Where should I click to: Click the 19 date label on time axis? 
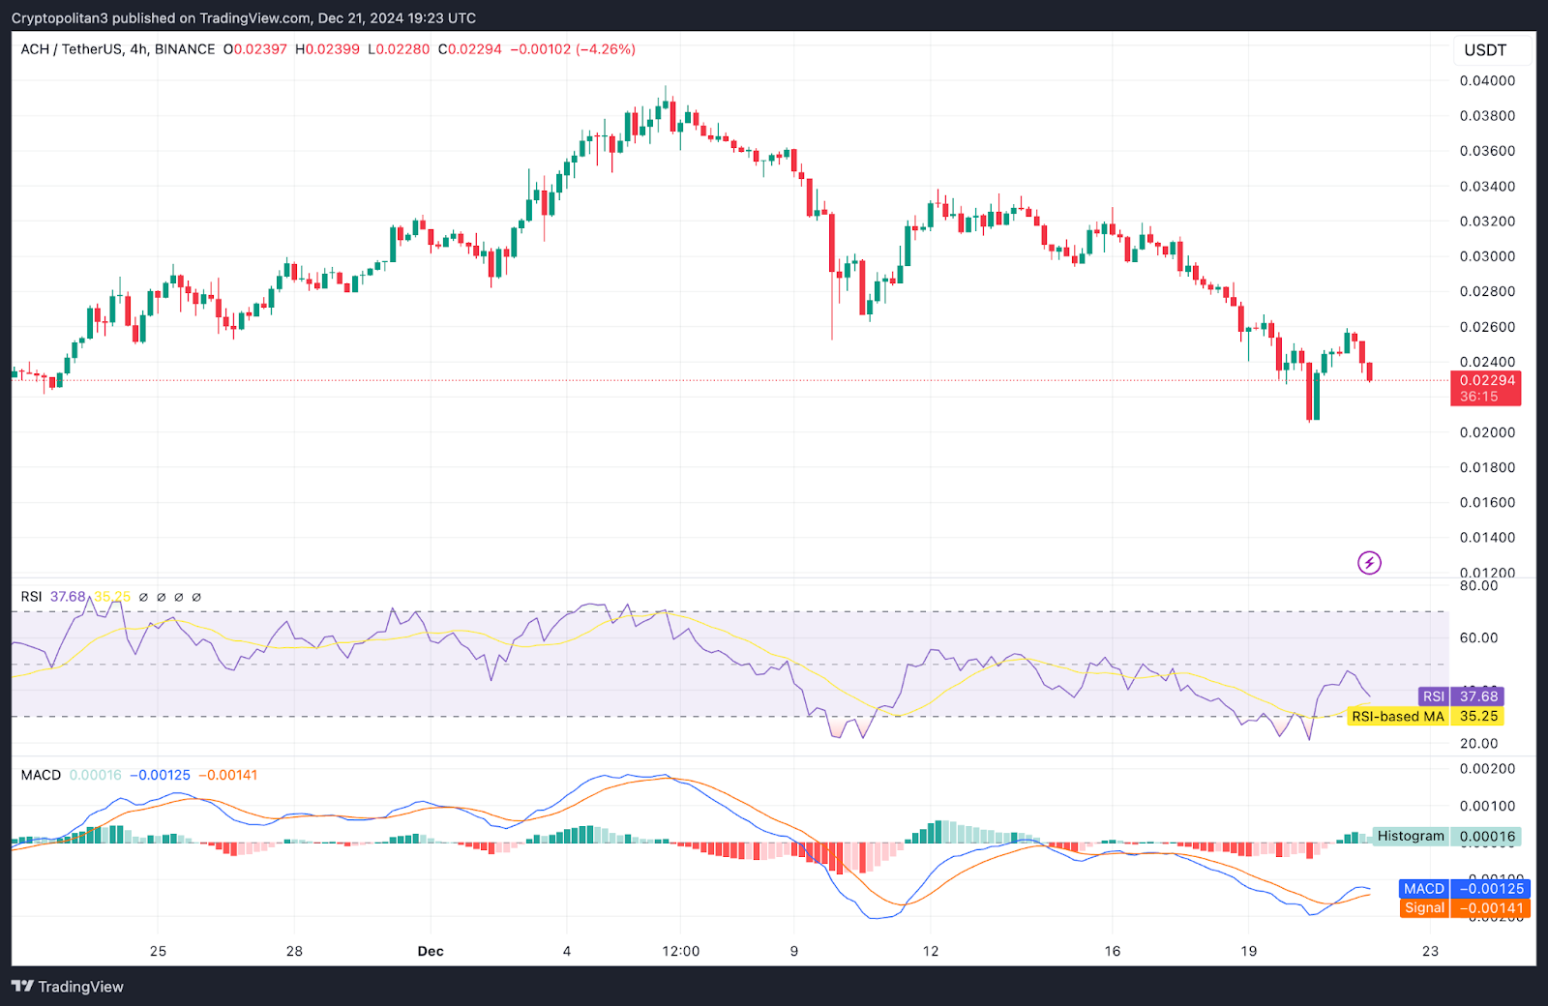pyautogui.click(x=1249, y=952)
